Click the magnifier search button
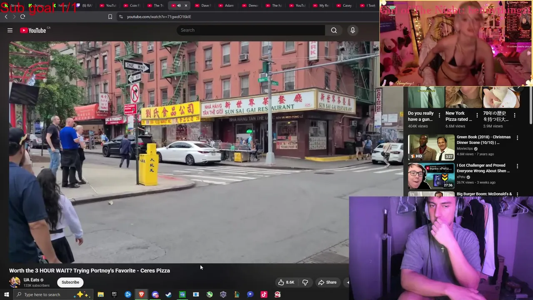 pyautogui.click(x=334, y=30)
